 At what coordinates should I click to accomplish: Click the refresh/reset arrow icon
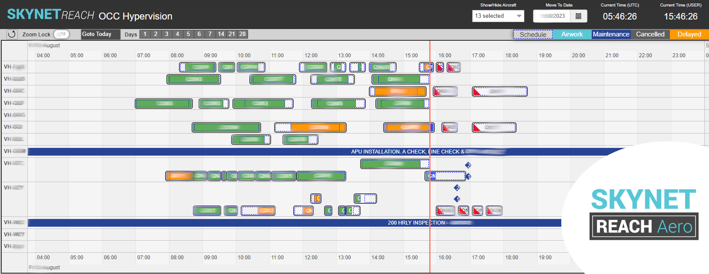[12, 34]
